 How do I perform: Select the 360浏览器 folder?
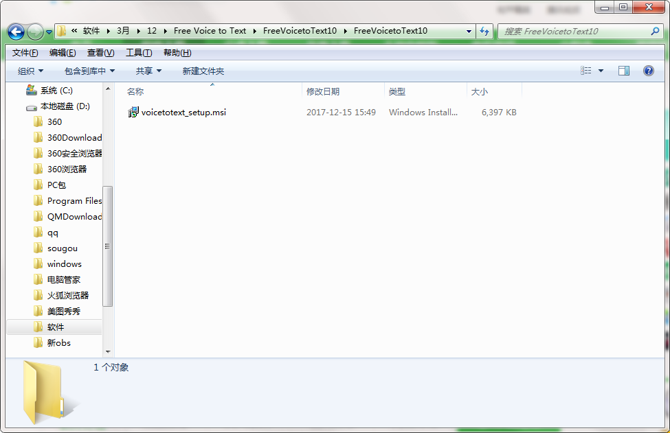coord(67,169)
